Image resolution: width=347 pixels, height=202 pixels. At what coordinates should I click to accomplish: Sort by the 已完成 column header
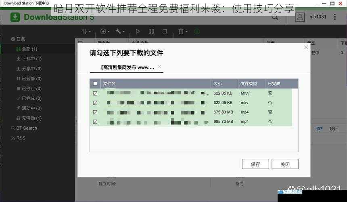click(282, 84)
